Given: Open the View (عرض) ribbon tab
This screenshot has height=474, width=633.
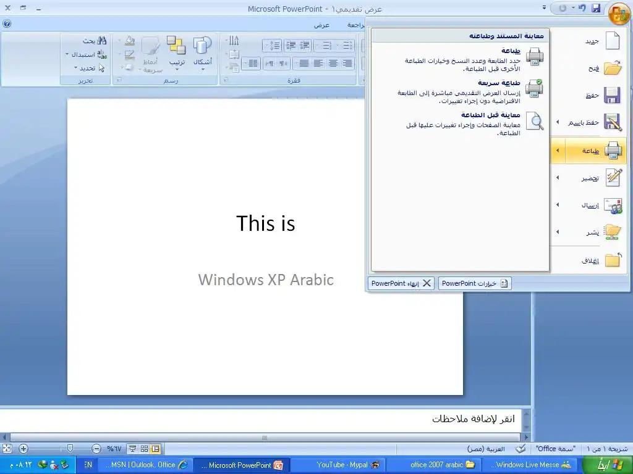Looking at the screenshot, I should point(321,25).
